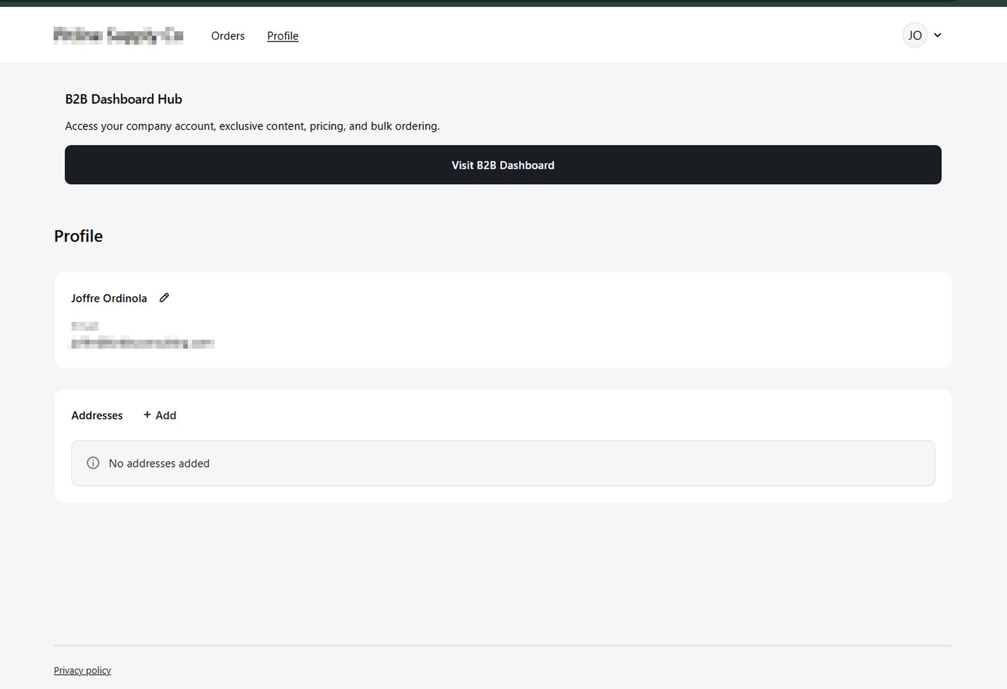
Task: Click the blurred store logo in the header
Action: [118, 36]
